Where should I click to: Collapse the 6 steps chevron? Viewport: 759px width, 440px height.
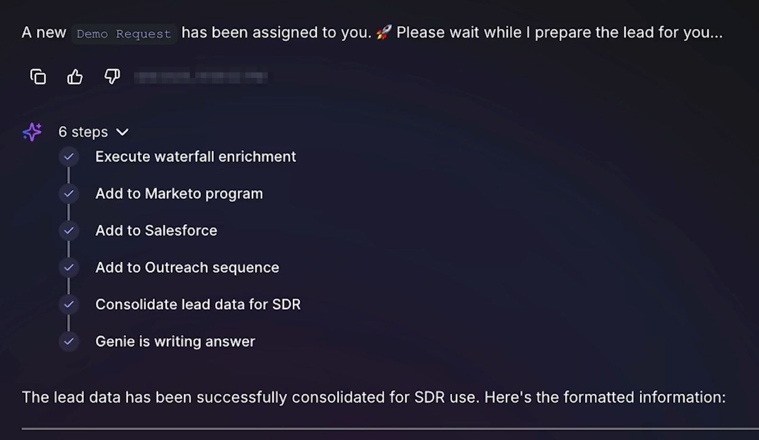[x=122, y=132]
